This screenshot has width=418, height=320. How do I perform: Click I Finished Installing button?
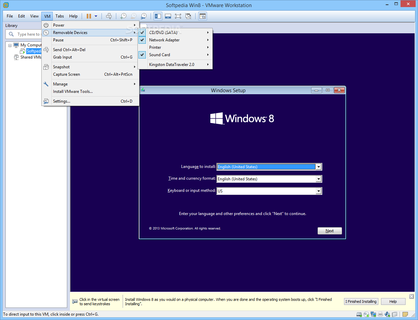point(361,301)
